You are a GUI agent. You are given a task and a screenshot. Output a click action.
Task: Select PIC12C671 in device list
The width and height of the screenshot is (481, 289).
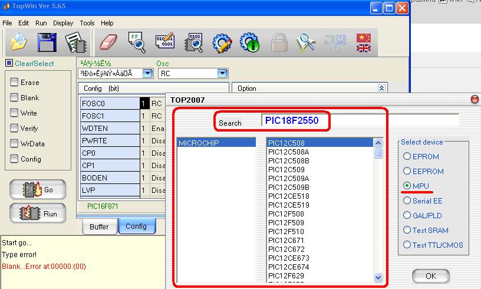[320, 241]
